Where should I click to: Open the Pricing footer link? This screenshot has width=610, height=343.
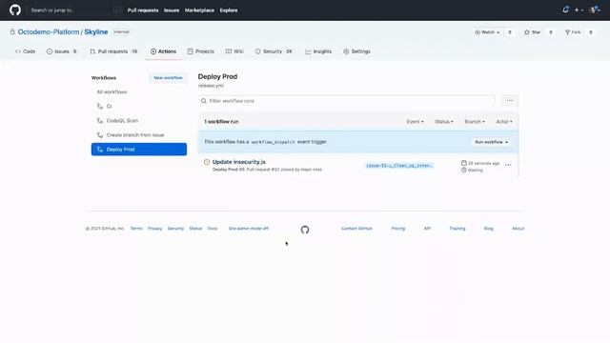(x=398, y=229)
